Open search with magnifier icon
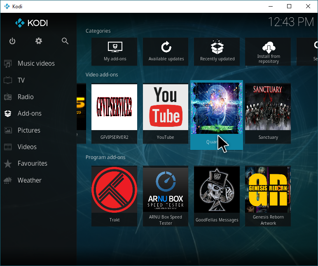 (65, 41)
